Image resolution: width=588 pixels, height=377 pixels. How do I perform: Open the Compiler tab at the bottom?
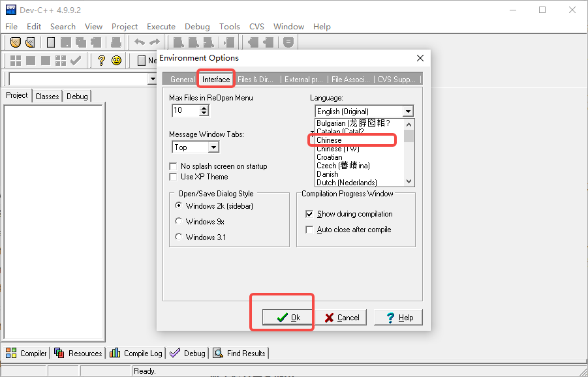26,353
